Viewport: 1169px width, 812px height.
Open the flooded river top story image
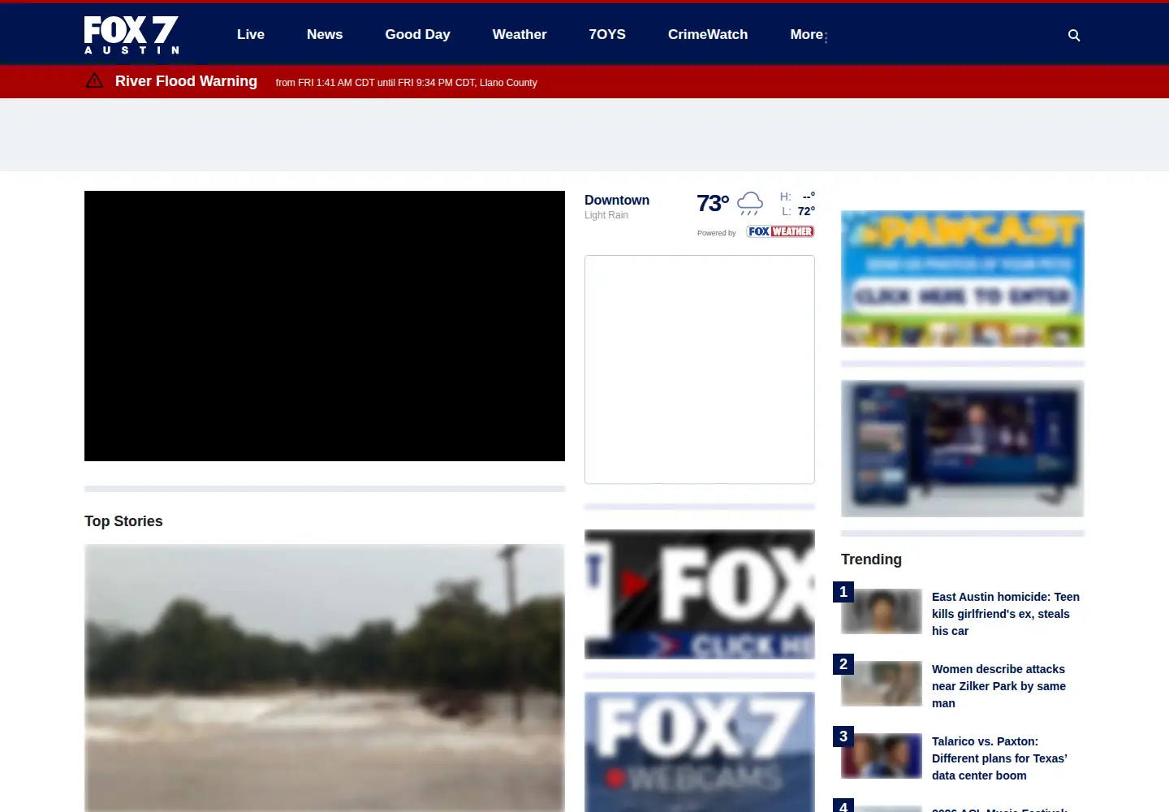click(325, 678)
